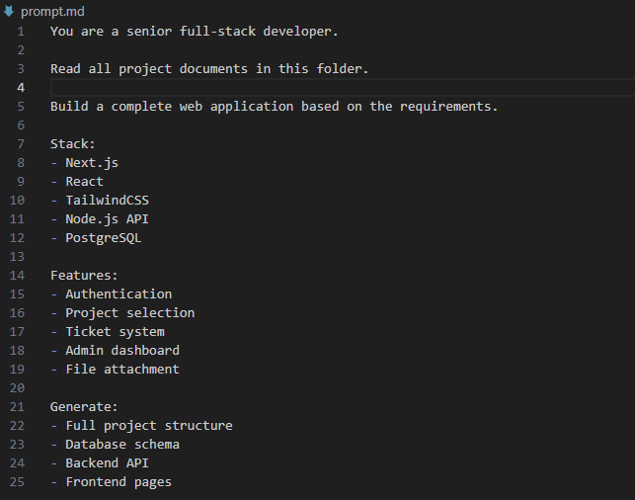Click 'TailwindCSS' on line 10

pyautogui.click(x=108, y=201)
